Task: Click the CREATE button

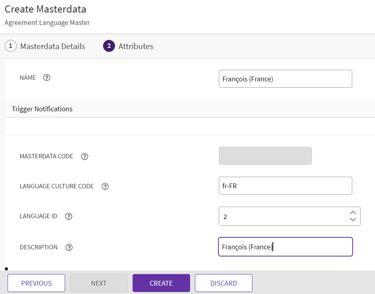Action: click(x=161, y=283)
